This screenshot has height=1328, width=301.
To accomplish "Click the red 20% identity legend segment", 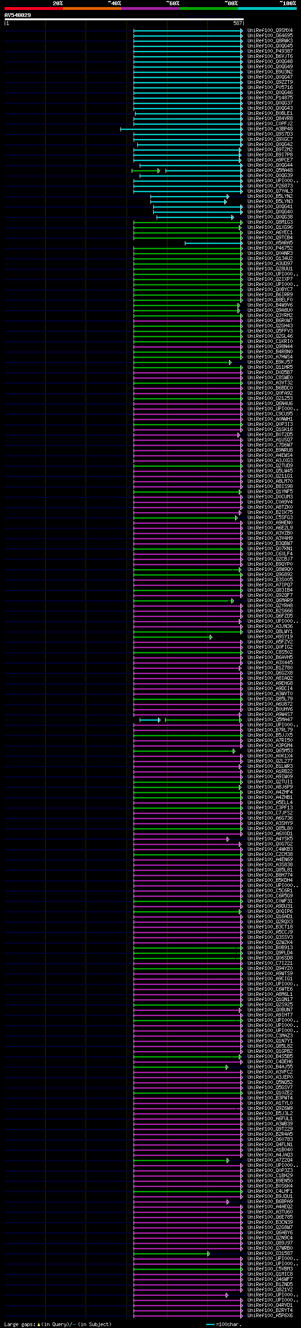I will 34,8.
